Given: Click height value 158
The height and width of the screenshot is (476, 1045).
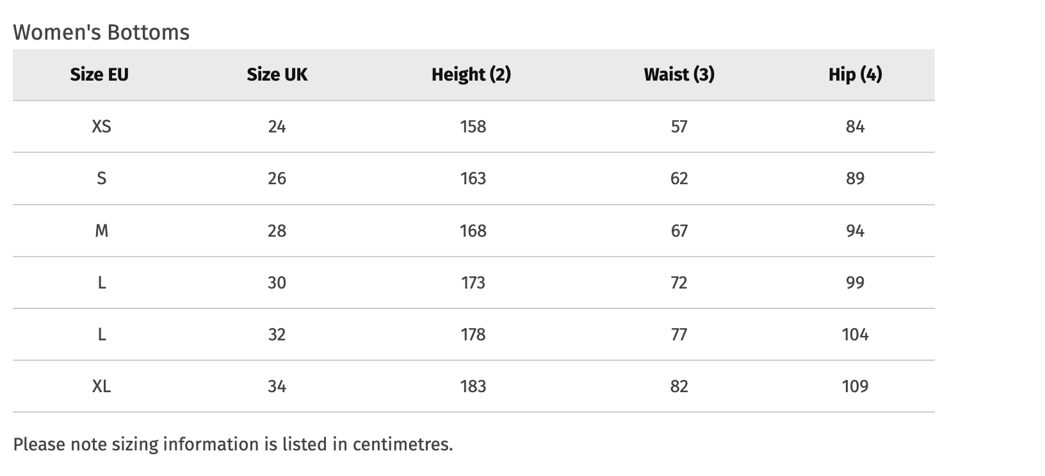Looking at the screenshot, I should 473,127.
